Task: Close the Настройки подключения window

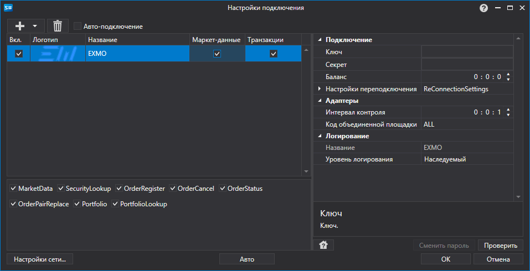Action: coord(522,8)
